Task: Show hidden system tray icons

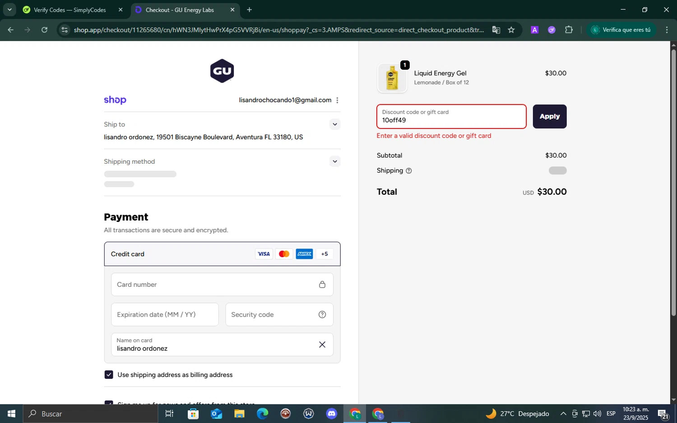Action: coord(563,414)
